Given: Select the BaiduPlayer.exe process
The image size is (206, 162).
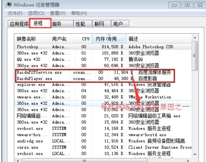Looking at the screenshot, I should point(95,78).
